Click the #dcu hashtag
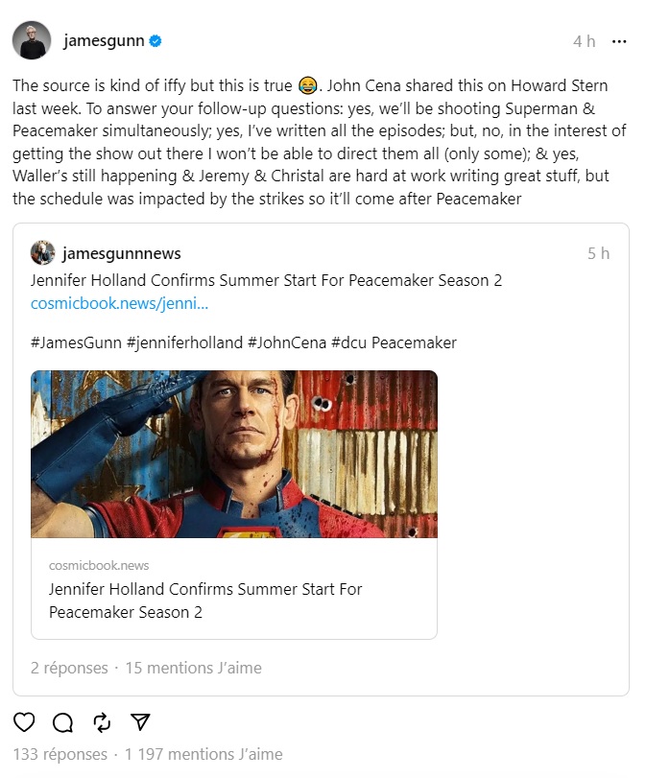 tap(349, 342)
